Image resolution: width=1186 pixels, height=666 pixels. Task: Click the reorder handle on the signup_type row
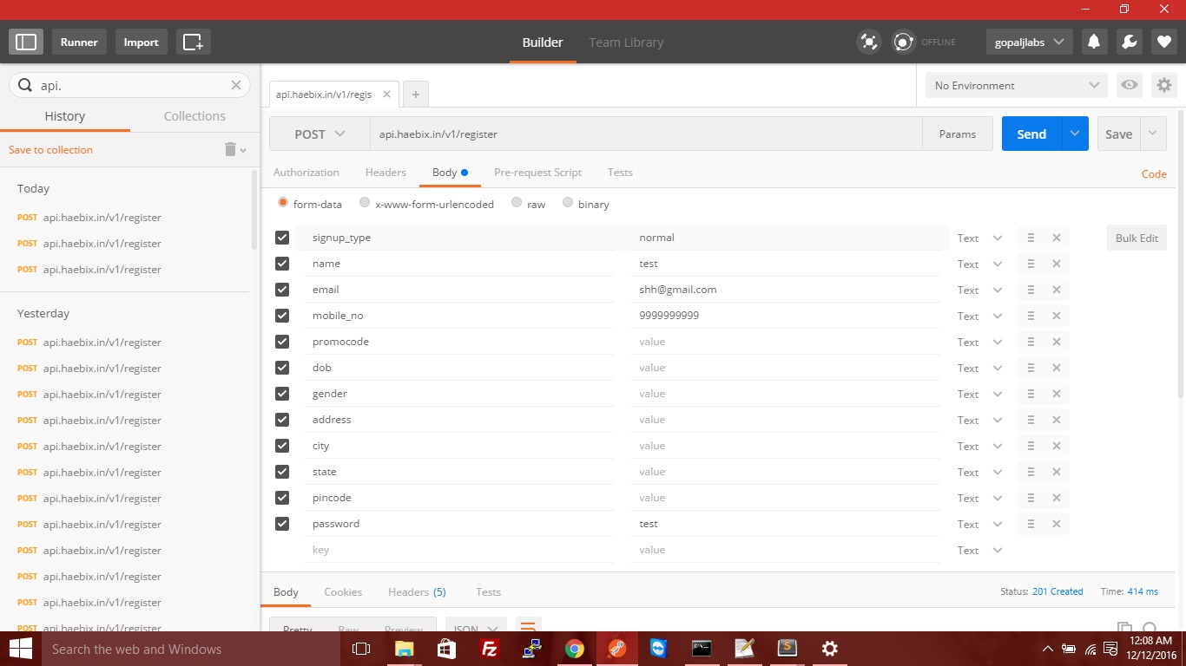(1031, 238)
